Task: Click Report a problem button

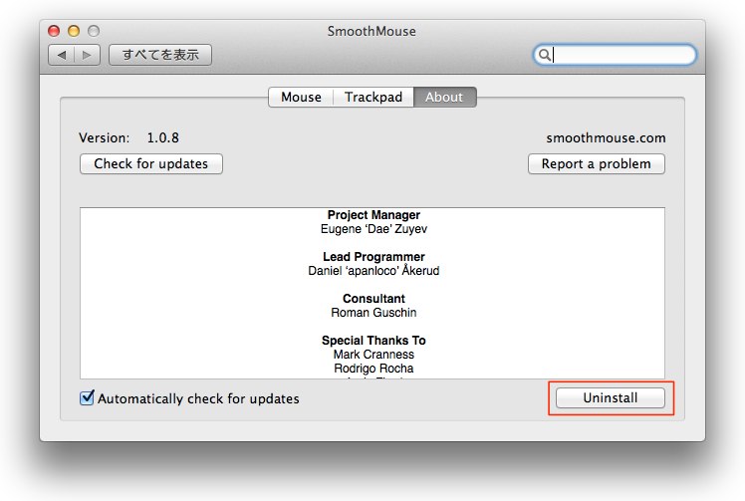Action: tap(597, 163)
